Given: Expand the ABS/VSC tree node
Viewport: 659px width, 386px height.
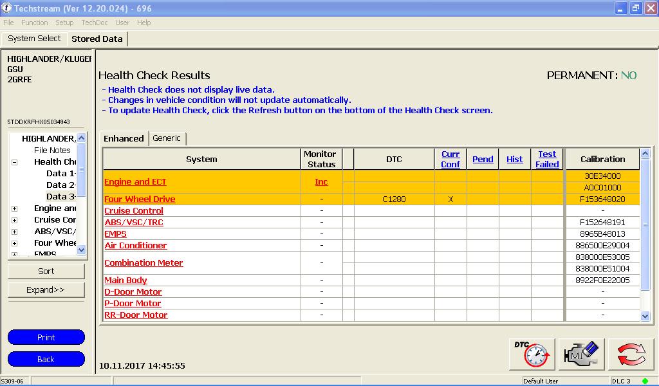Looking at the screenshot, I should (x=14, y=232).
